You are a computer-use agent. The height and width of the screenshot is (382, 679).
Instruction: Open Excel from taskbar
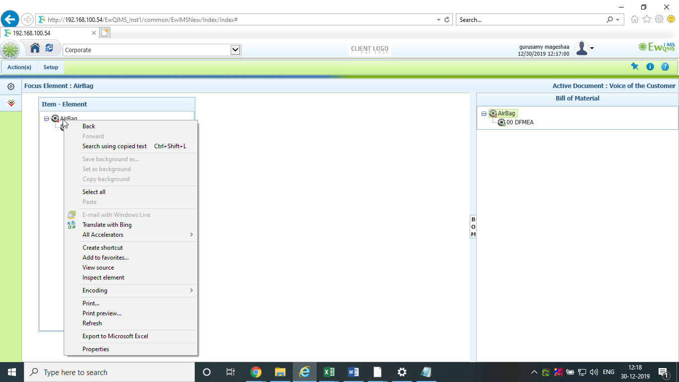(329, 372)
